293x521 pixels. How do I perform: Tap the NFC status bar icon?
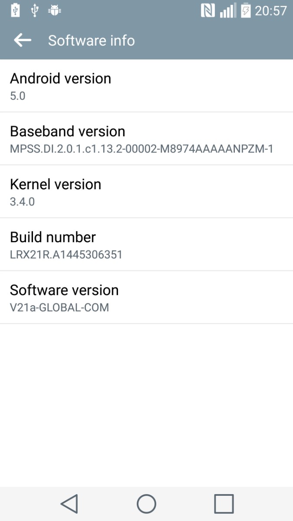pyautogui.click(x=208, y=10)
